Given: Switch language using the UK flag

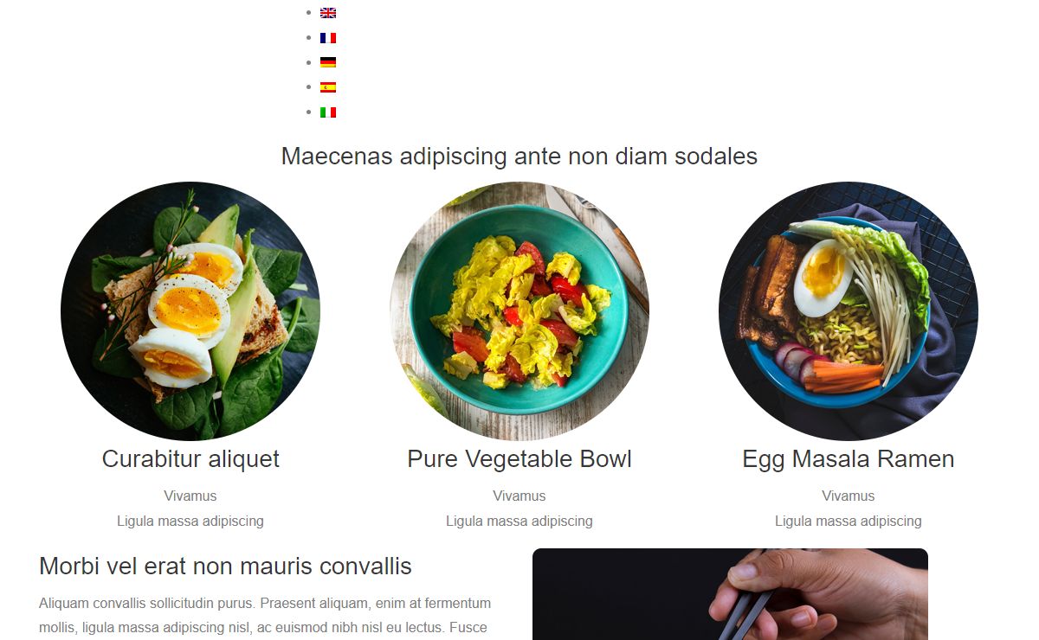Looking at the screenshot, I should click(328, 13).
